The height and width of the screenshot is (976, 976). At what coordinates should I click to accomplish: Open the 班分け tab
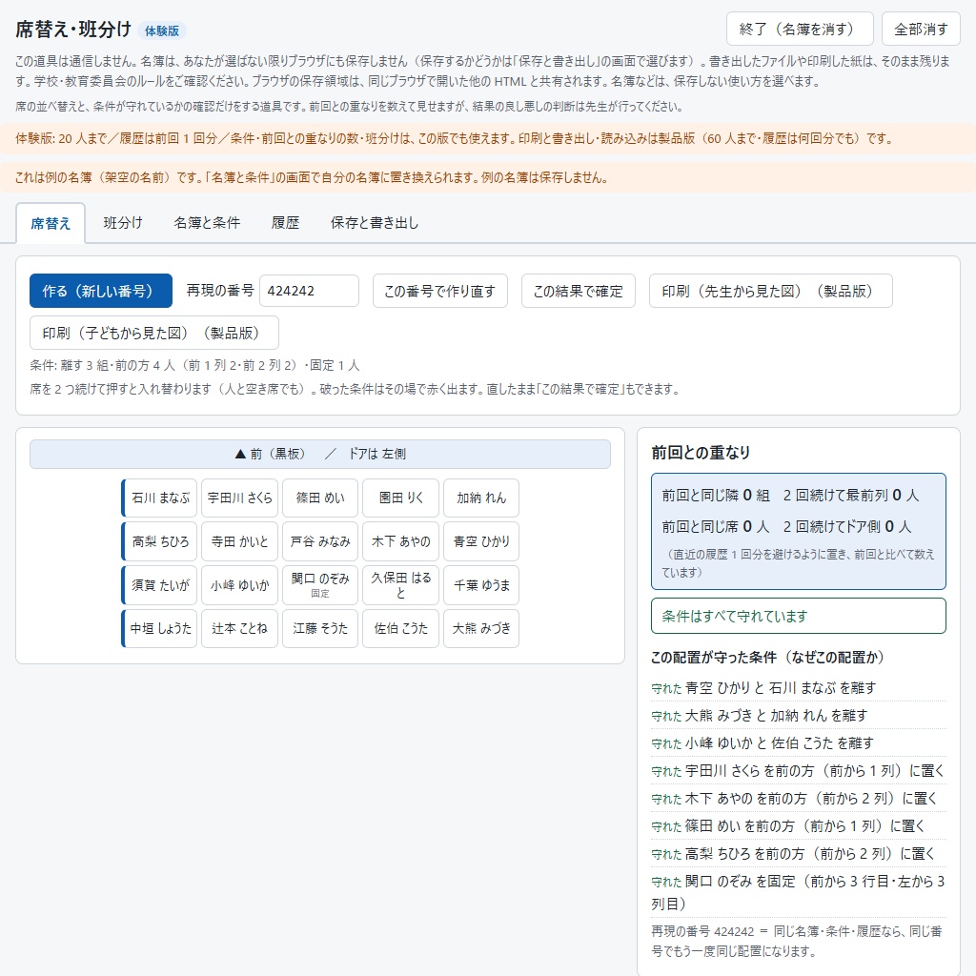point(123,223)
